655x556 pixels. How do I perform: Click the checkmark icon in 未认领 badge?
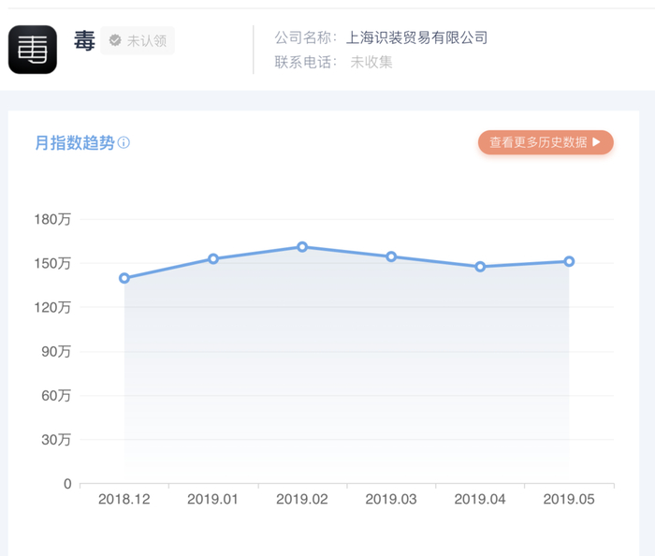[115, 41]
